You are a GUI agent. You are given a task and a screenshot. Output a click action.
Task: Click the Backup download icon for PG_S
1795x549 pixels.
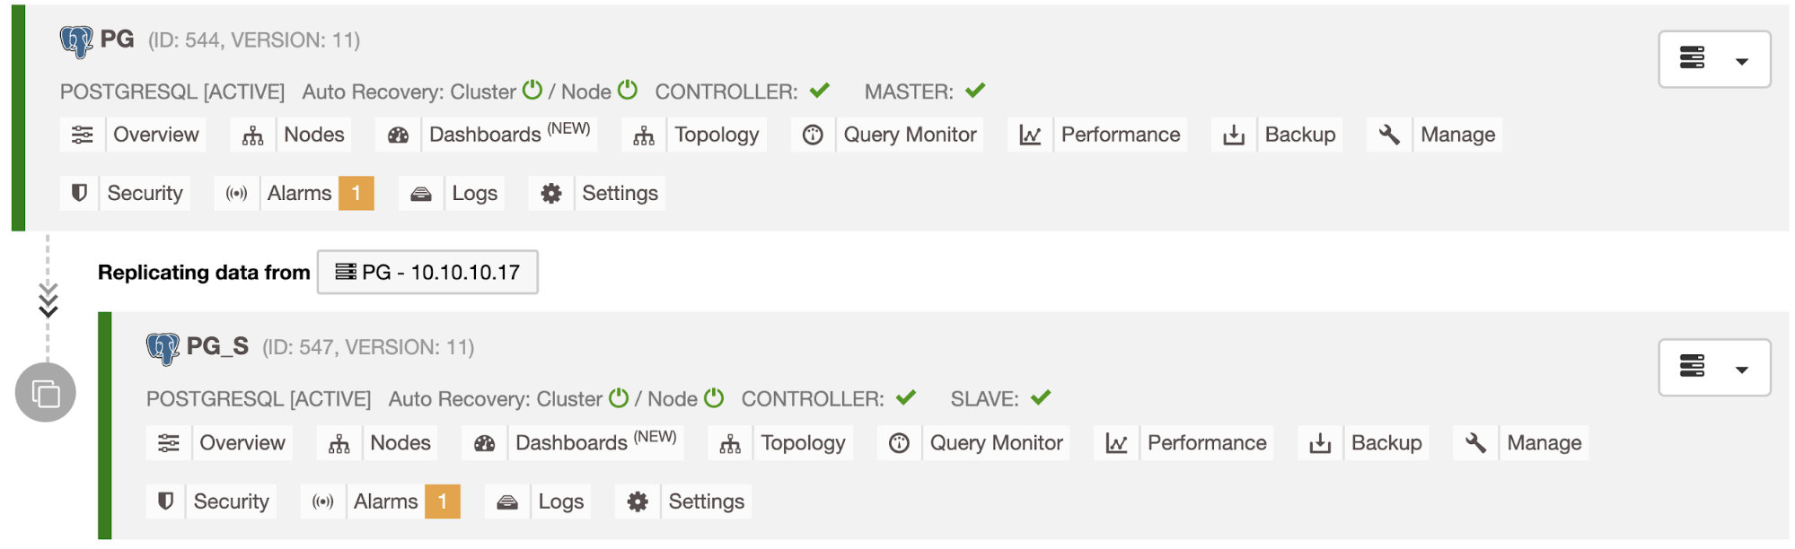[1320, 443]
